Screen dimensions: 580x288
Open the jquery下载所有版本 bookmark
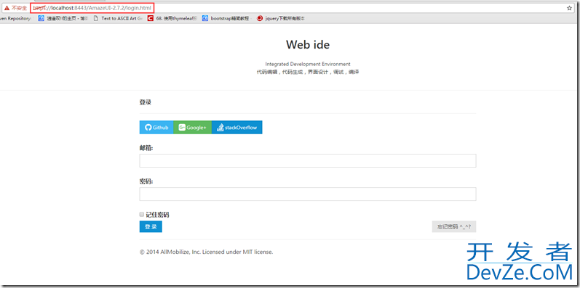tap(281, 18)
